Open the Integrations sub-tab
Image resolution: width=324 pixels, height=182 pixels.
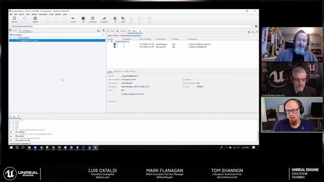point(118,71)
